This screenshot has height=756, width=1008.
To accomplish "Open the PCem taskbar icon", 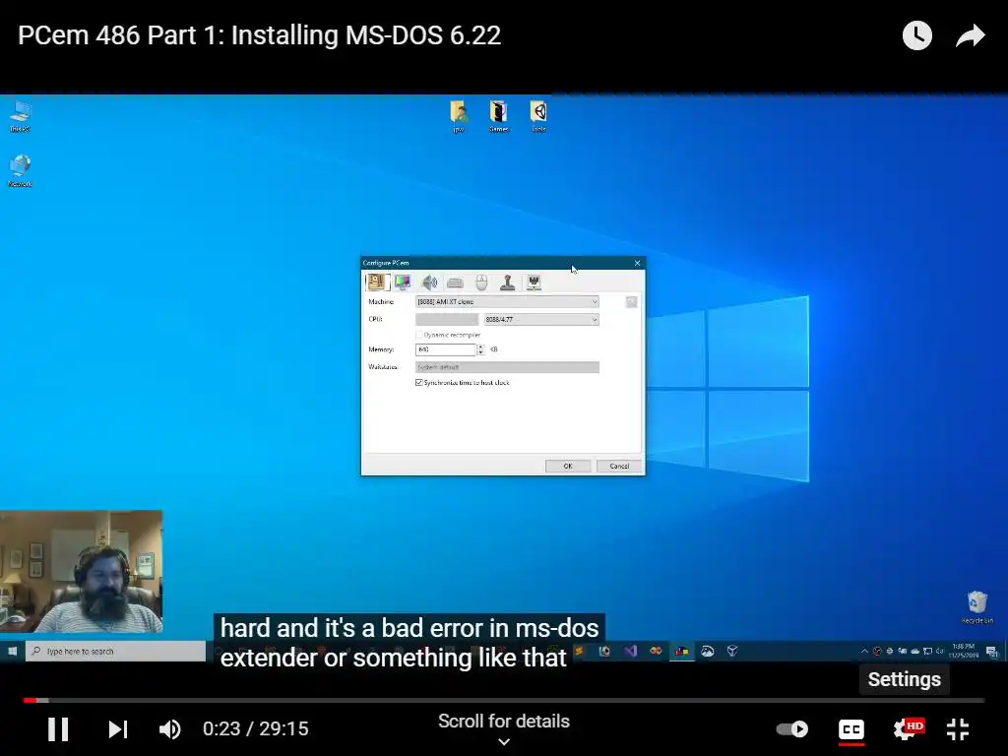I will (681, 652).
